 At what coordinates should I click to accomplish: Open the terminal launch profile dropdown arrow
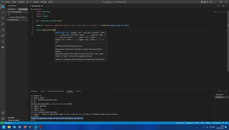(x=221, y=91)
